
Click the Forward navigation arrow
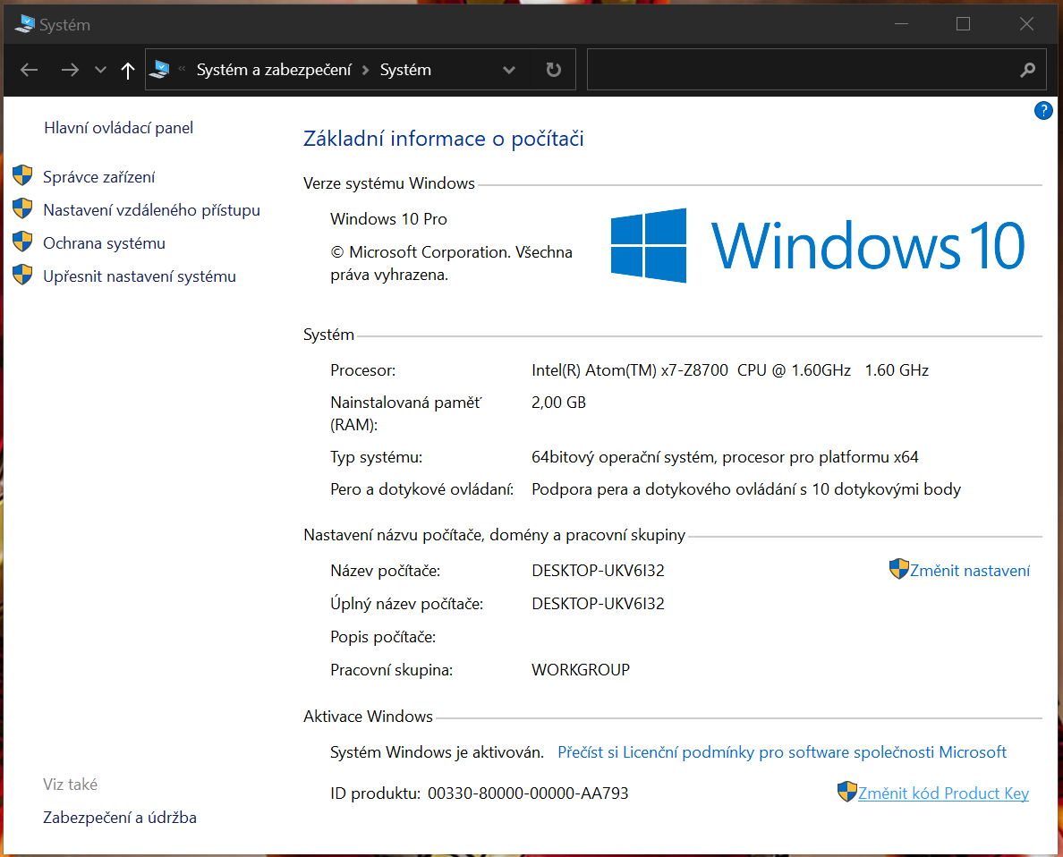[70, 70]
